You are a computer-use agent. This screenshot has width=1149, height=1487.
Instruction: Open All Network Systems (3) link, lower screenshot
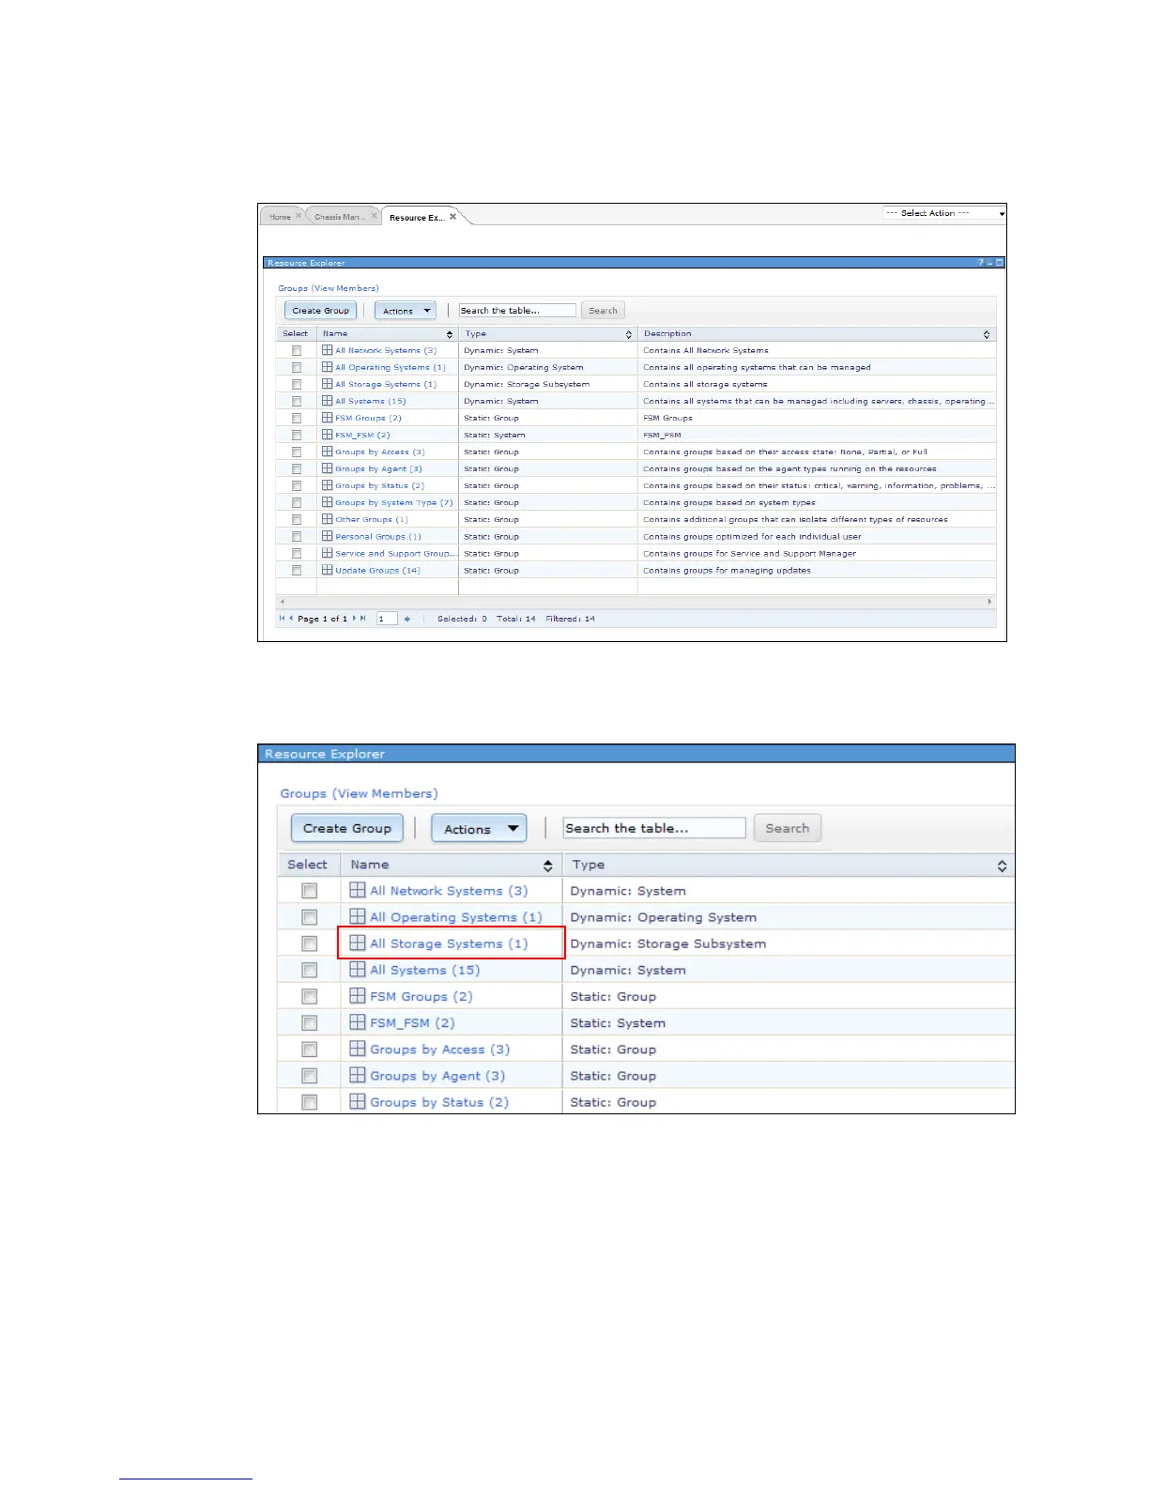[449, 891]
